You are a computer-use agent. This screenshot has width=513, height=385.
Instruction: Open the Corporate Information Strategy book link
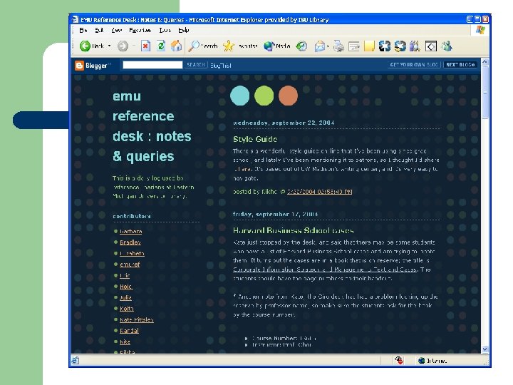pyautogui.click(x=325, y=269)
